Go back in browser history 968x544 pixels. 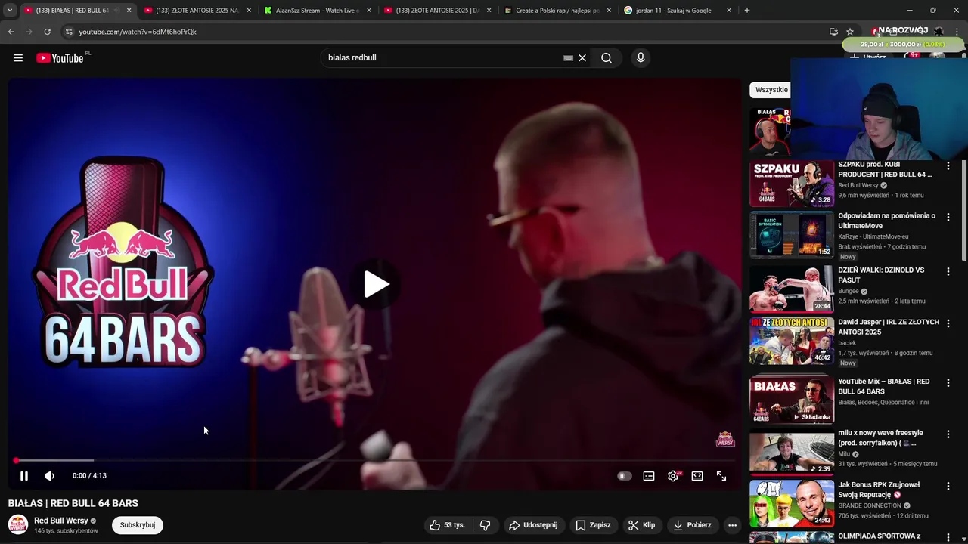[x=11, y=32]
